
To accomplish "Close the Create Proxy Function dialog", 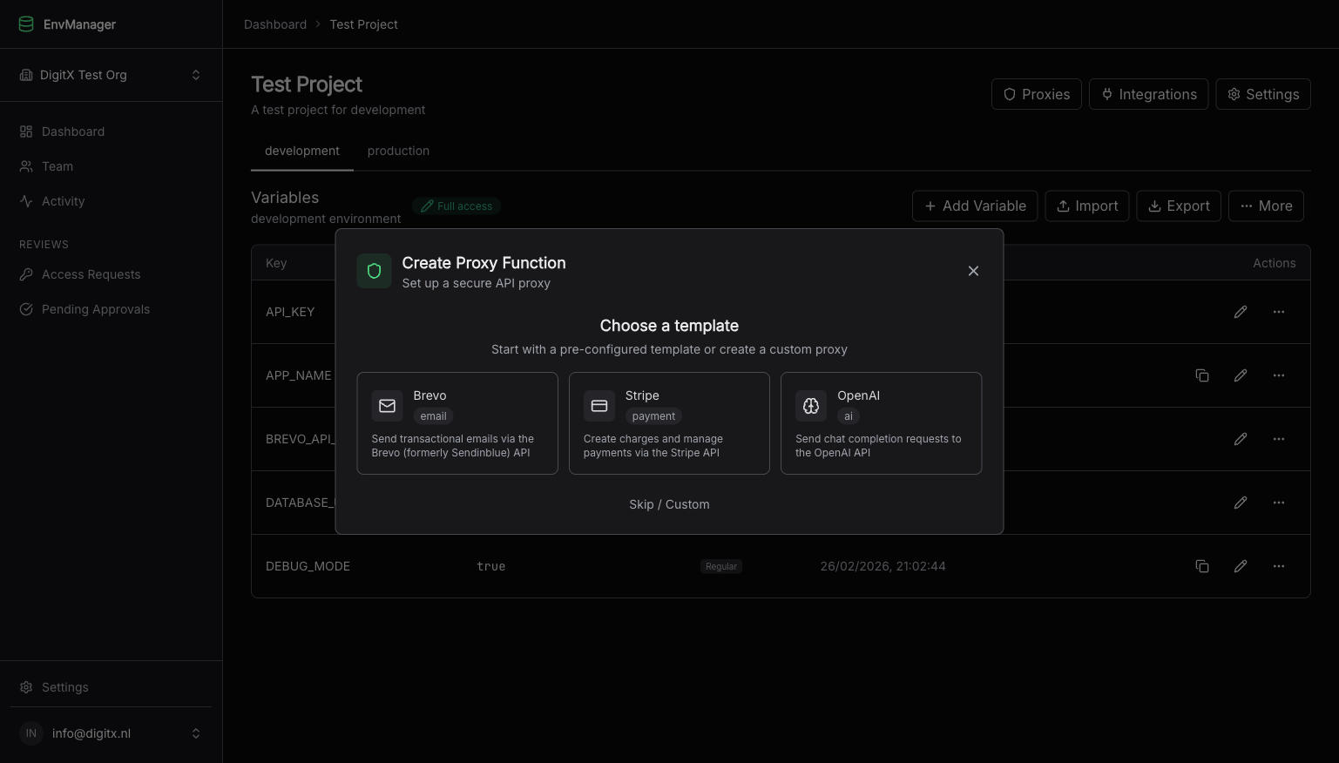I will click(x=973, y=271).
